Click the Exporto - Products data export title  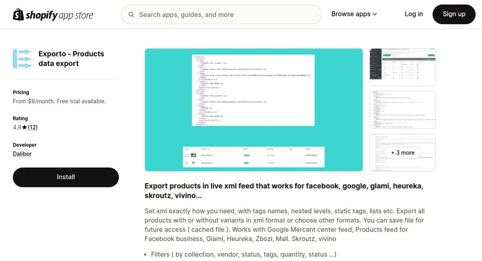point(71,59)
